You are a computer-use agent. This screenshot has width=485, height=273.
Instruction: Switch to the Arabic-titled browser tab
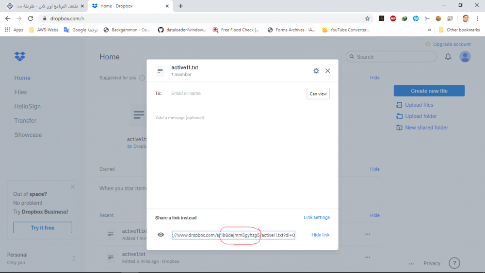46,6
